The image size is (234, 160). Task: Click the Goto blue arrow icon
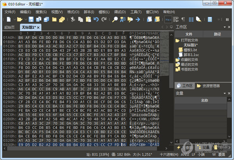(138, 20)
